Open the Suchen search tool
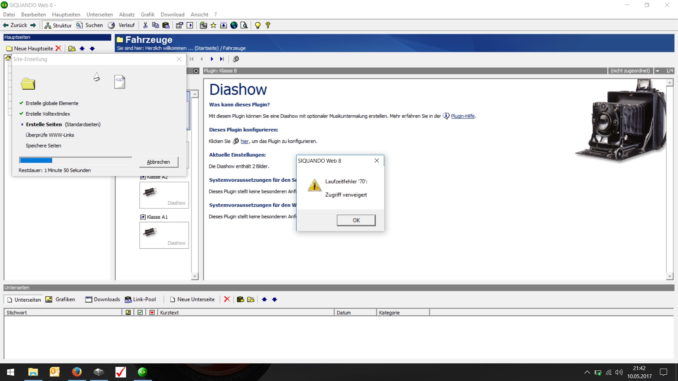The width and height of the screenshot is (678, 381). 90,25
